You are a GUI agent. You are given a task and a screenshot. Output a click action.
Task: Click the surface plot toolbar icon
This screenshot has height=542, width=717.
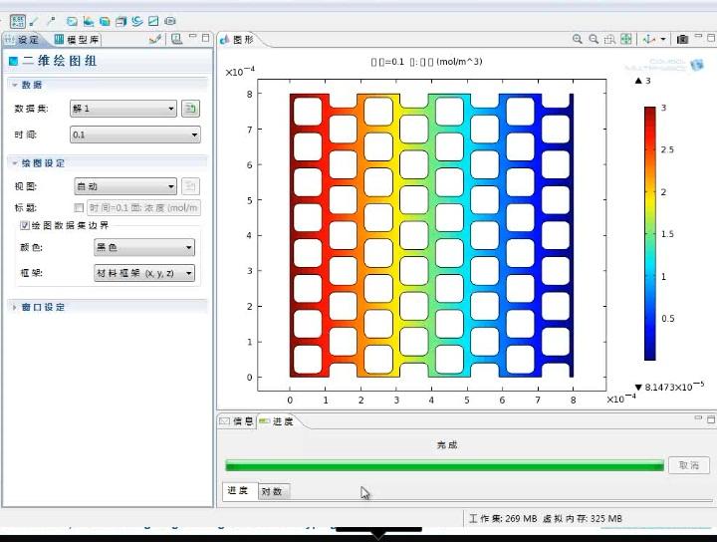tap(89, 21)
